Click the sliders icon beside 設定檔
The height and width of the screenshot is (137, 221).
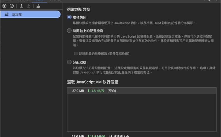[7, 15]
